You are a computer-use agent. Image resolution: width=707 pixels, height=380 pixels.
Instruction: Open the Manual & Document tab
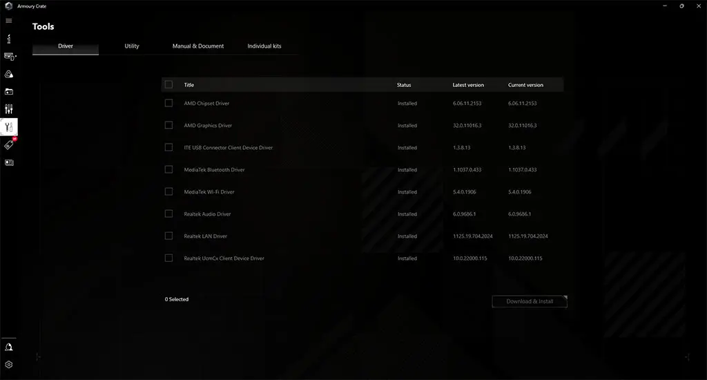point(198,46)
